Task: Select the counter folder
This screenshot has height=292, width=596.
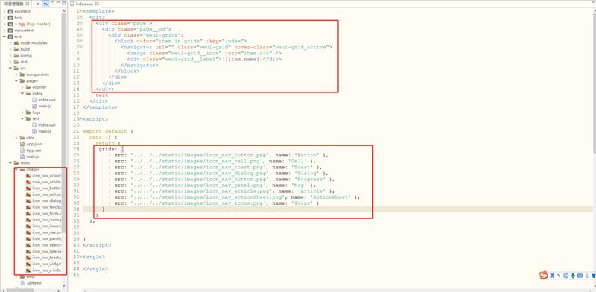Action: pos(39,87)
